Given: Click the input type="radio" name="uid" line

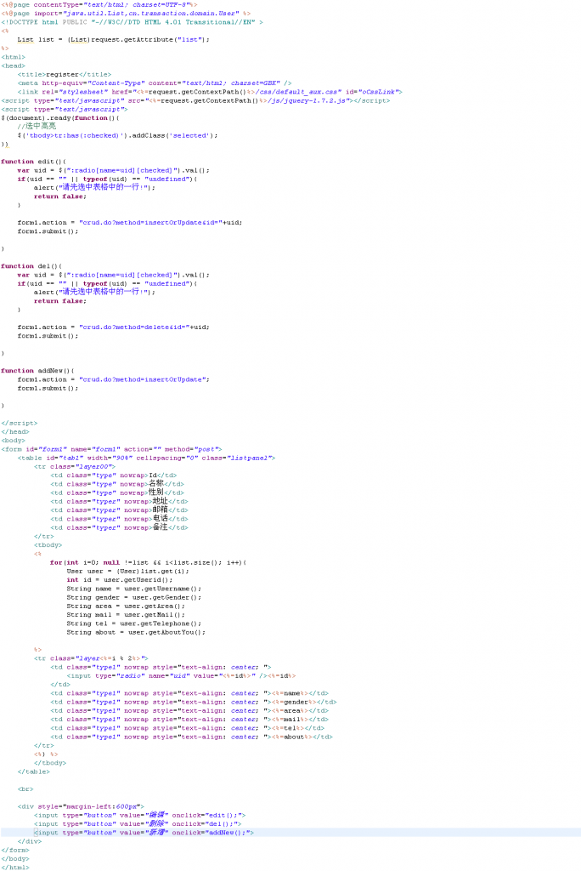Looking at the screenshot, I should (182, 675).
